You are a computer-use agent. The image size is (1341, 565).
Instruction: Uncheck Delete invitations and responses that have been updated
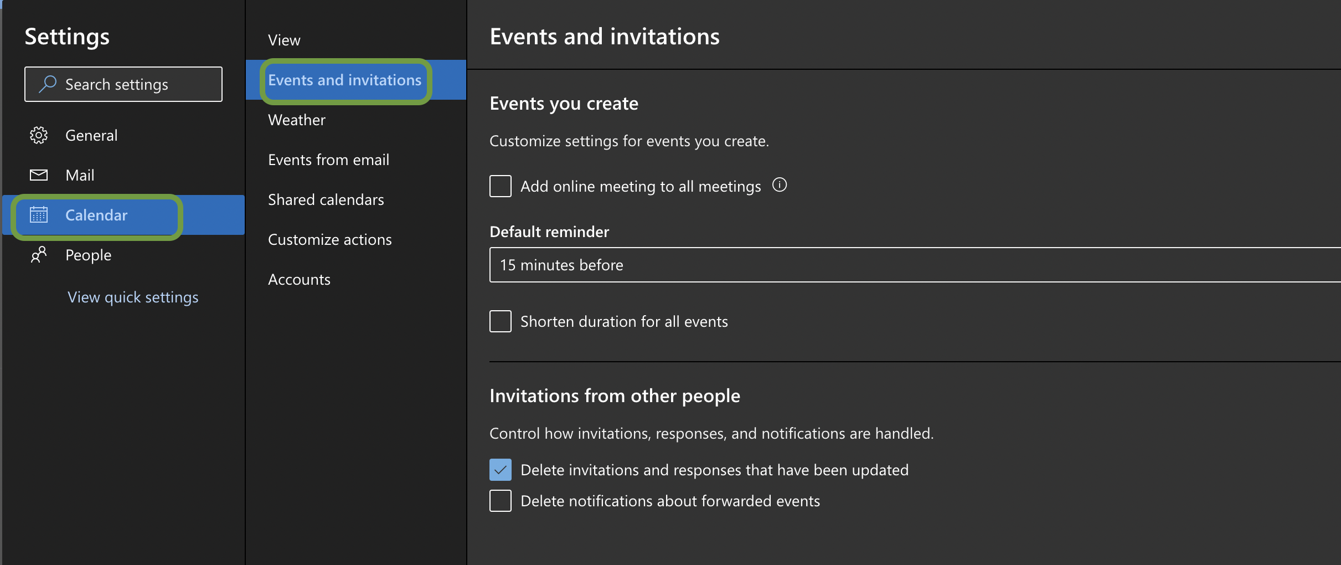(x=499, y=469)
